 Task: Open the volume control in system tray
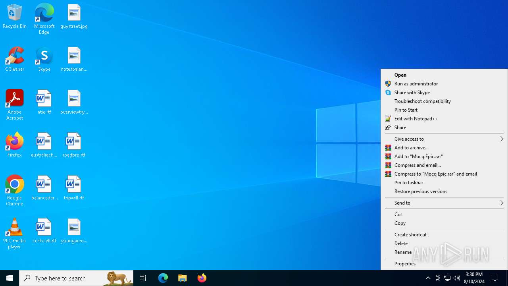click(x=457, y=278)
